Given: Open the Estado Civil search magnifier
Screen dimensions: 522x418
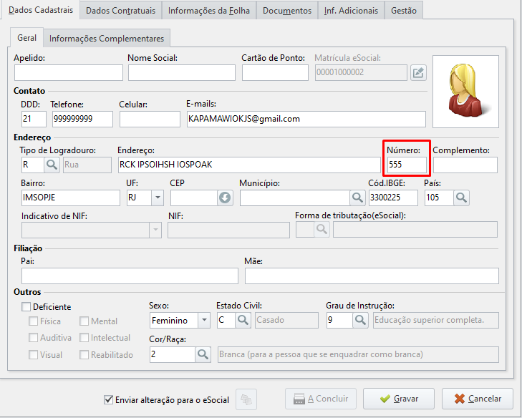Looking at the screenshot, I should pyautogui.click(x=243, y=320).
